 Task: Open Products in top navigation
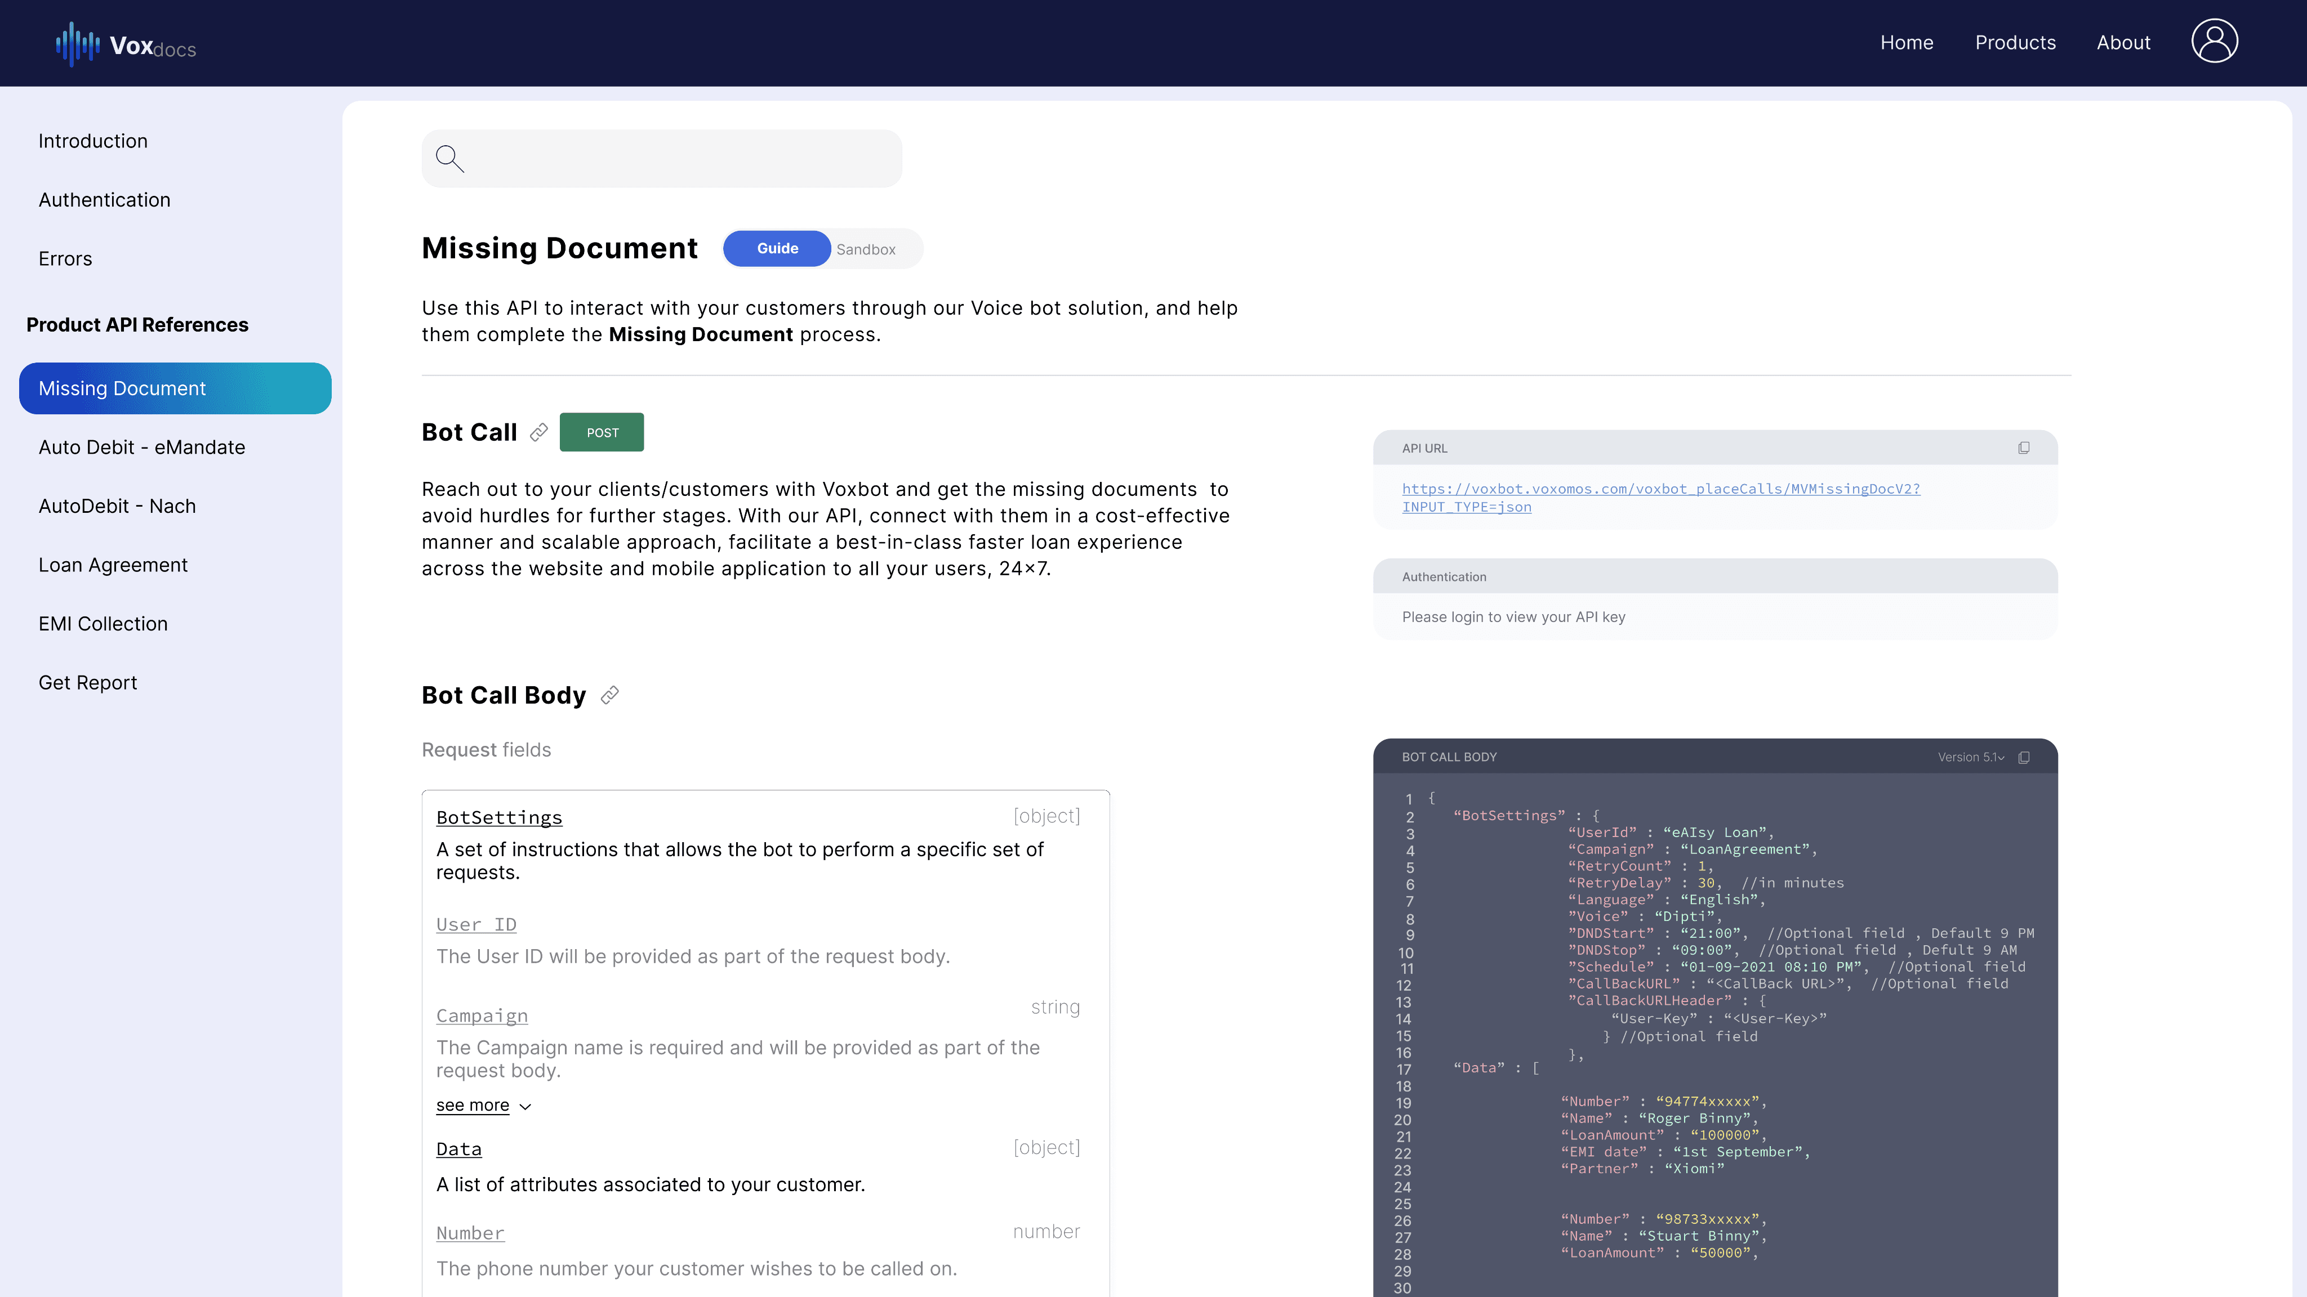(2015, 43)
